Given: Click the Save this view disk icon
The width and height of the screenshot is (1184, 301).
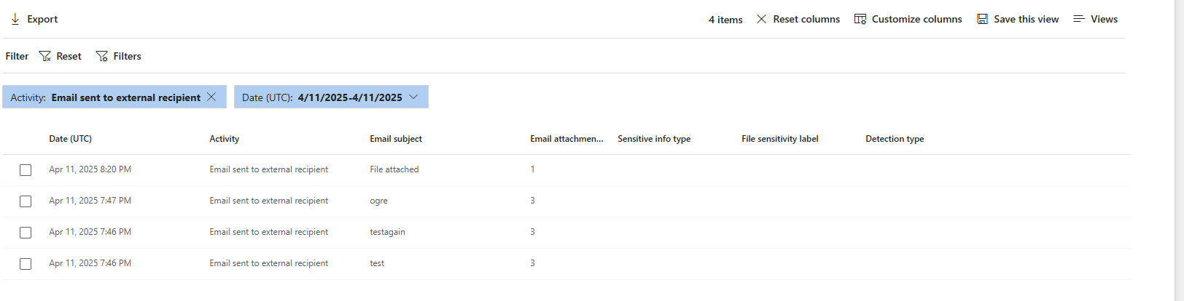Looking at the screenshot, I should pos(982,19).
